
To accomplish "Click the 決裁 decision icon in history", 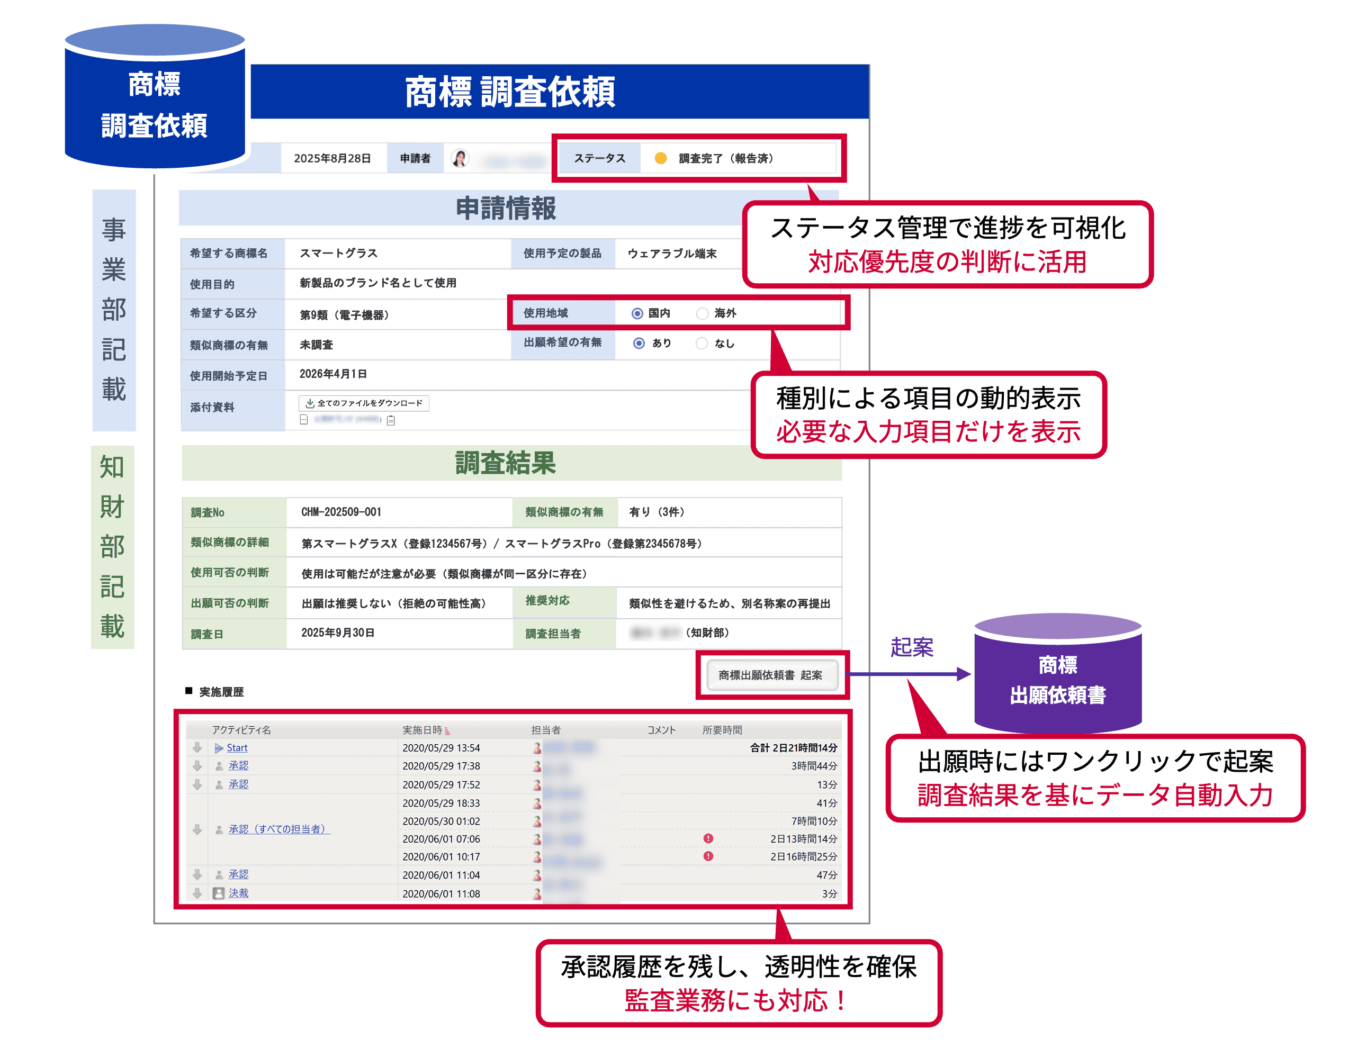I will (x=219, y=893).
